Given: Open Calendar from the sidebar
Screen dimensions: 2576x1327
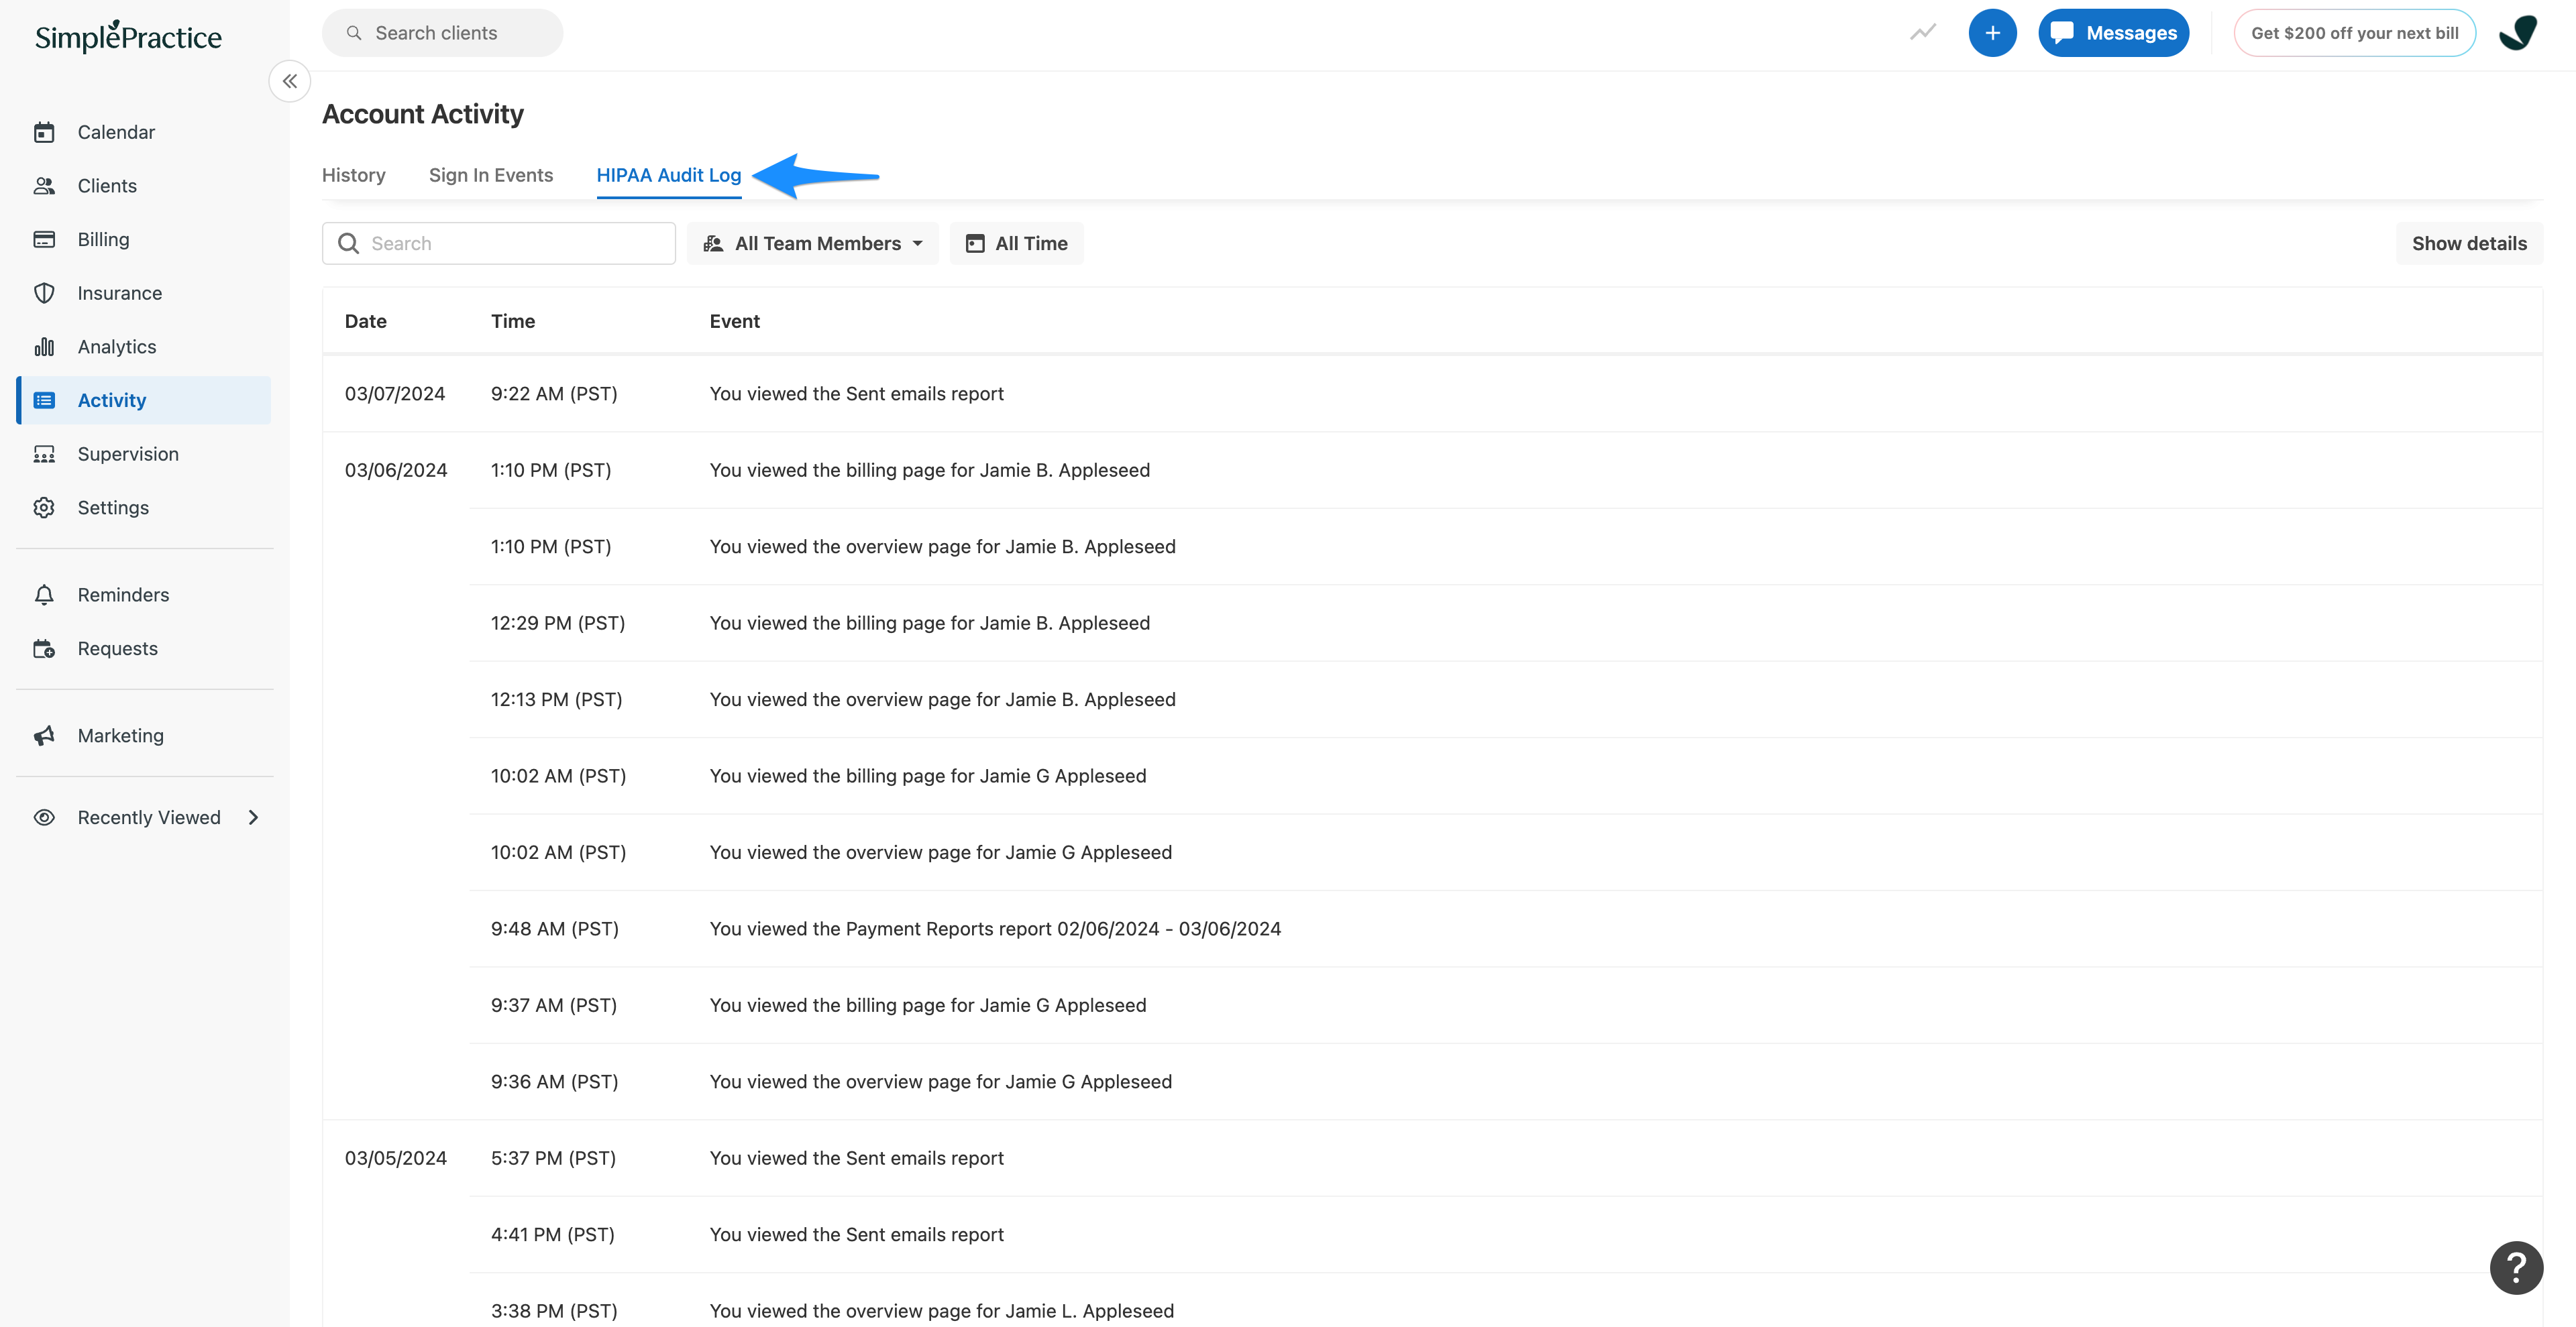Looking at the screenshot, I should tap(144, 132).
